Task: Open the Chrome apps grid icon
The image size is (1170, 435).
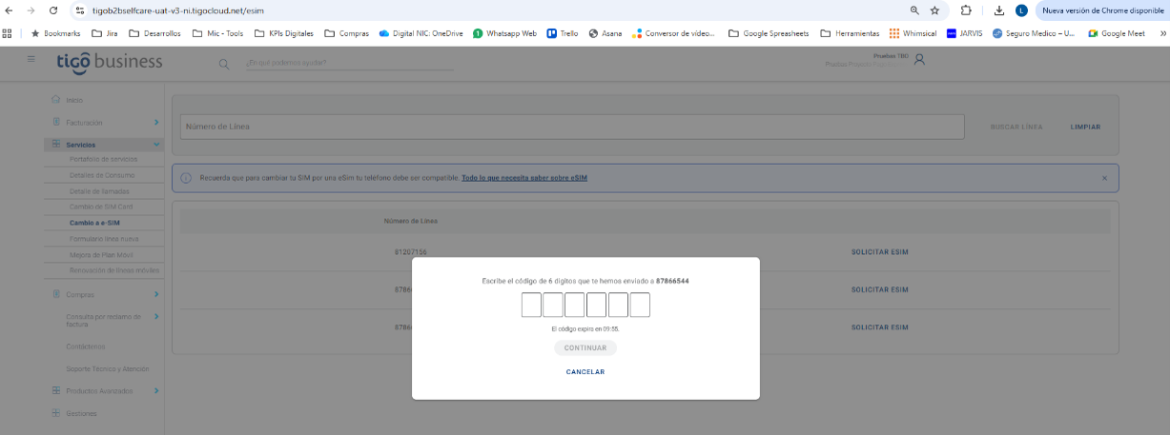Action: coord(8,32)
